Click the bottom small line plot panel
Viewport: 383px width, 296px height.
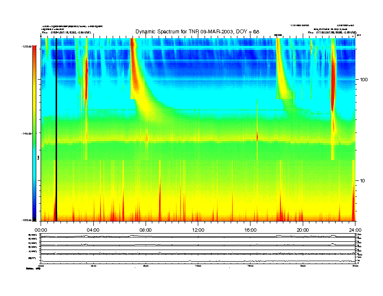pyautogui.click(x=198, y=259)
